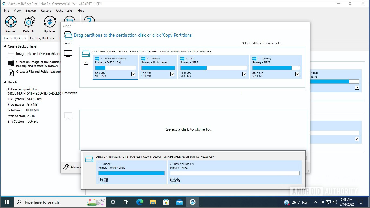Click New Volume (E:) usage bar
The image size is (370, 208).
[235, 173]
